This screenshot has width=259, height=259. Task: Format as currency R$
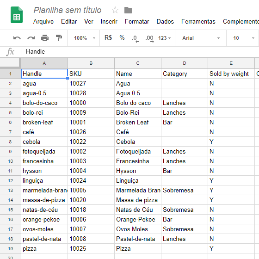point(108,38)
